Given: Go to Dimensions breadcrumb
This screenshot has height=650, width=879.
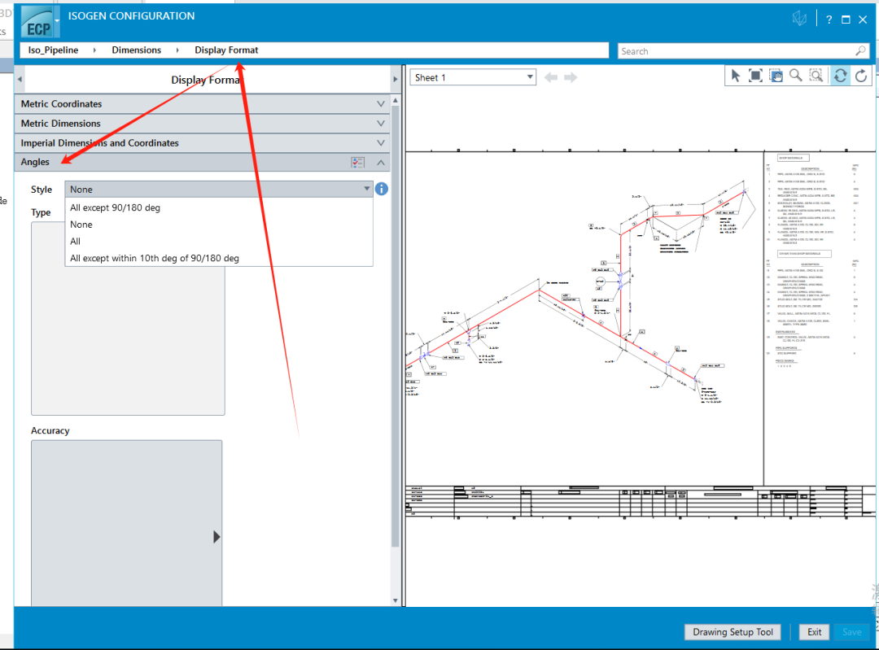Looking at the screenshot, I should (x=136, y=50).
